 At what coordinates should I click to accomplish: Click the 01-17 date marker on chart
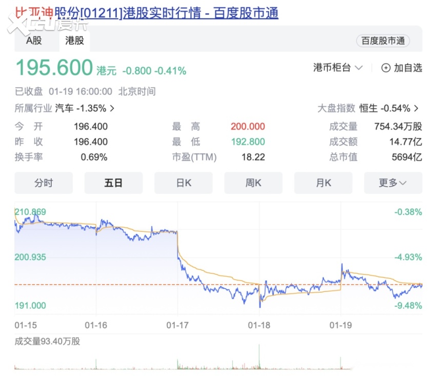[x=177, y=325]
